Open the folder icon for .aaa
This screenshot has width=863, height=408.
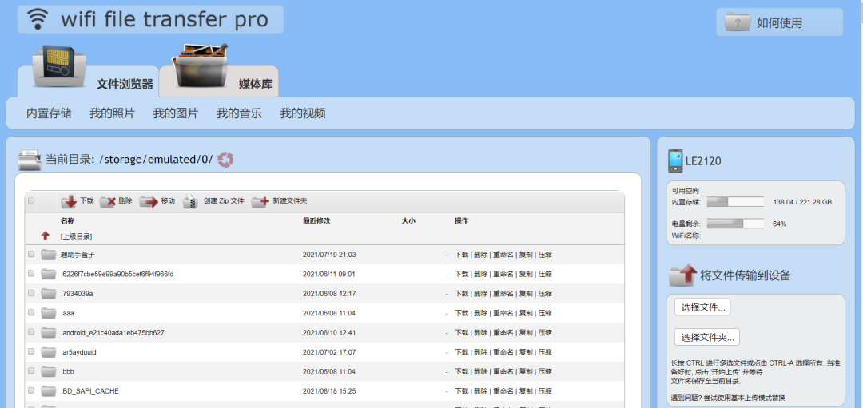tap(49, 313)
